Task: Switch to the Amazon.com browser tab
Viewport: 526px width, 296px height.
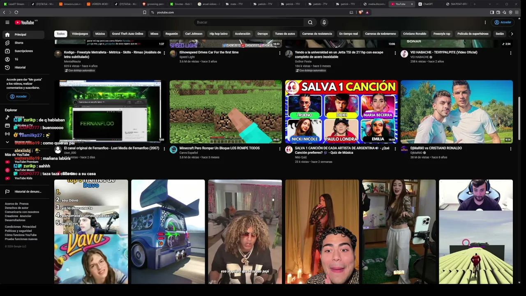Action: pos(70,4)
